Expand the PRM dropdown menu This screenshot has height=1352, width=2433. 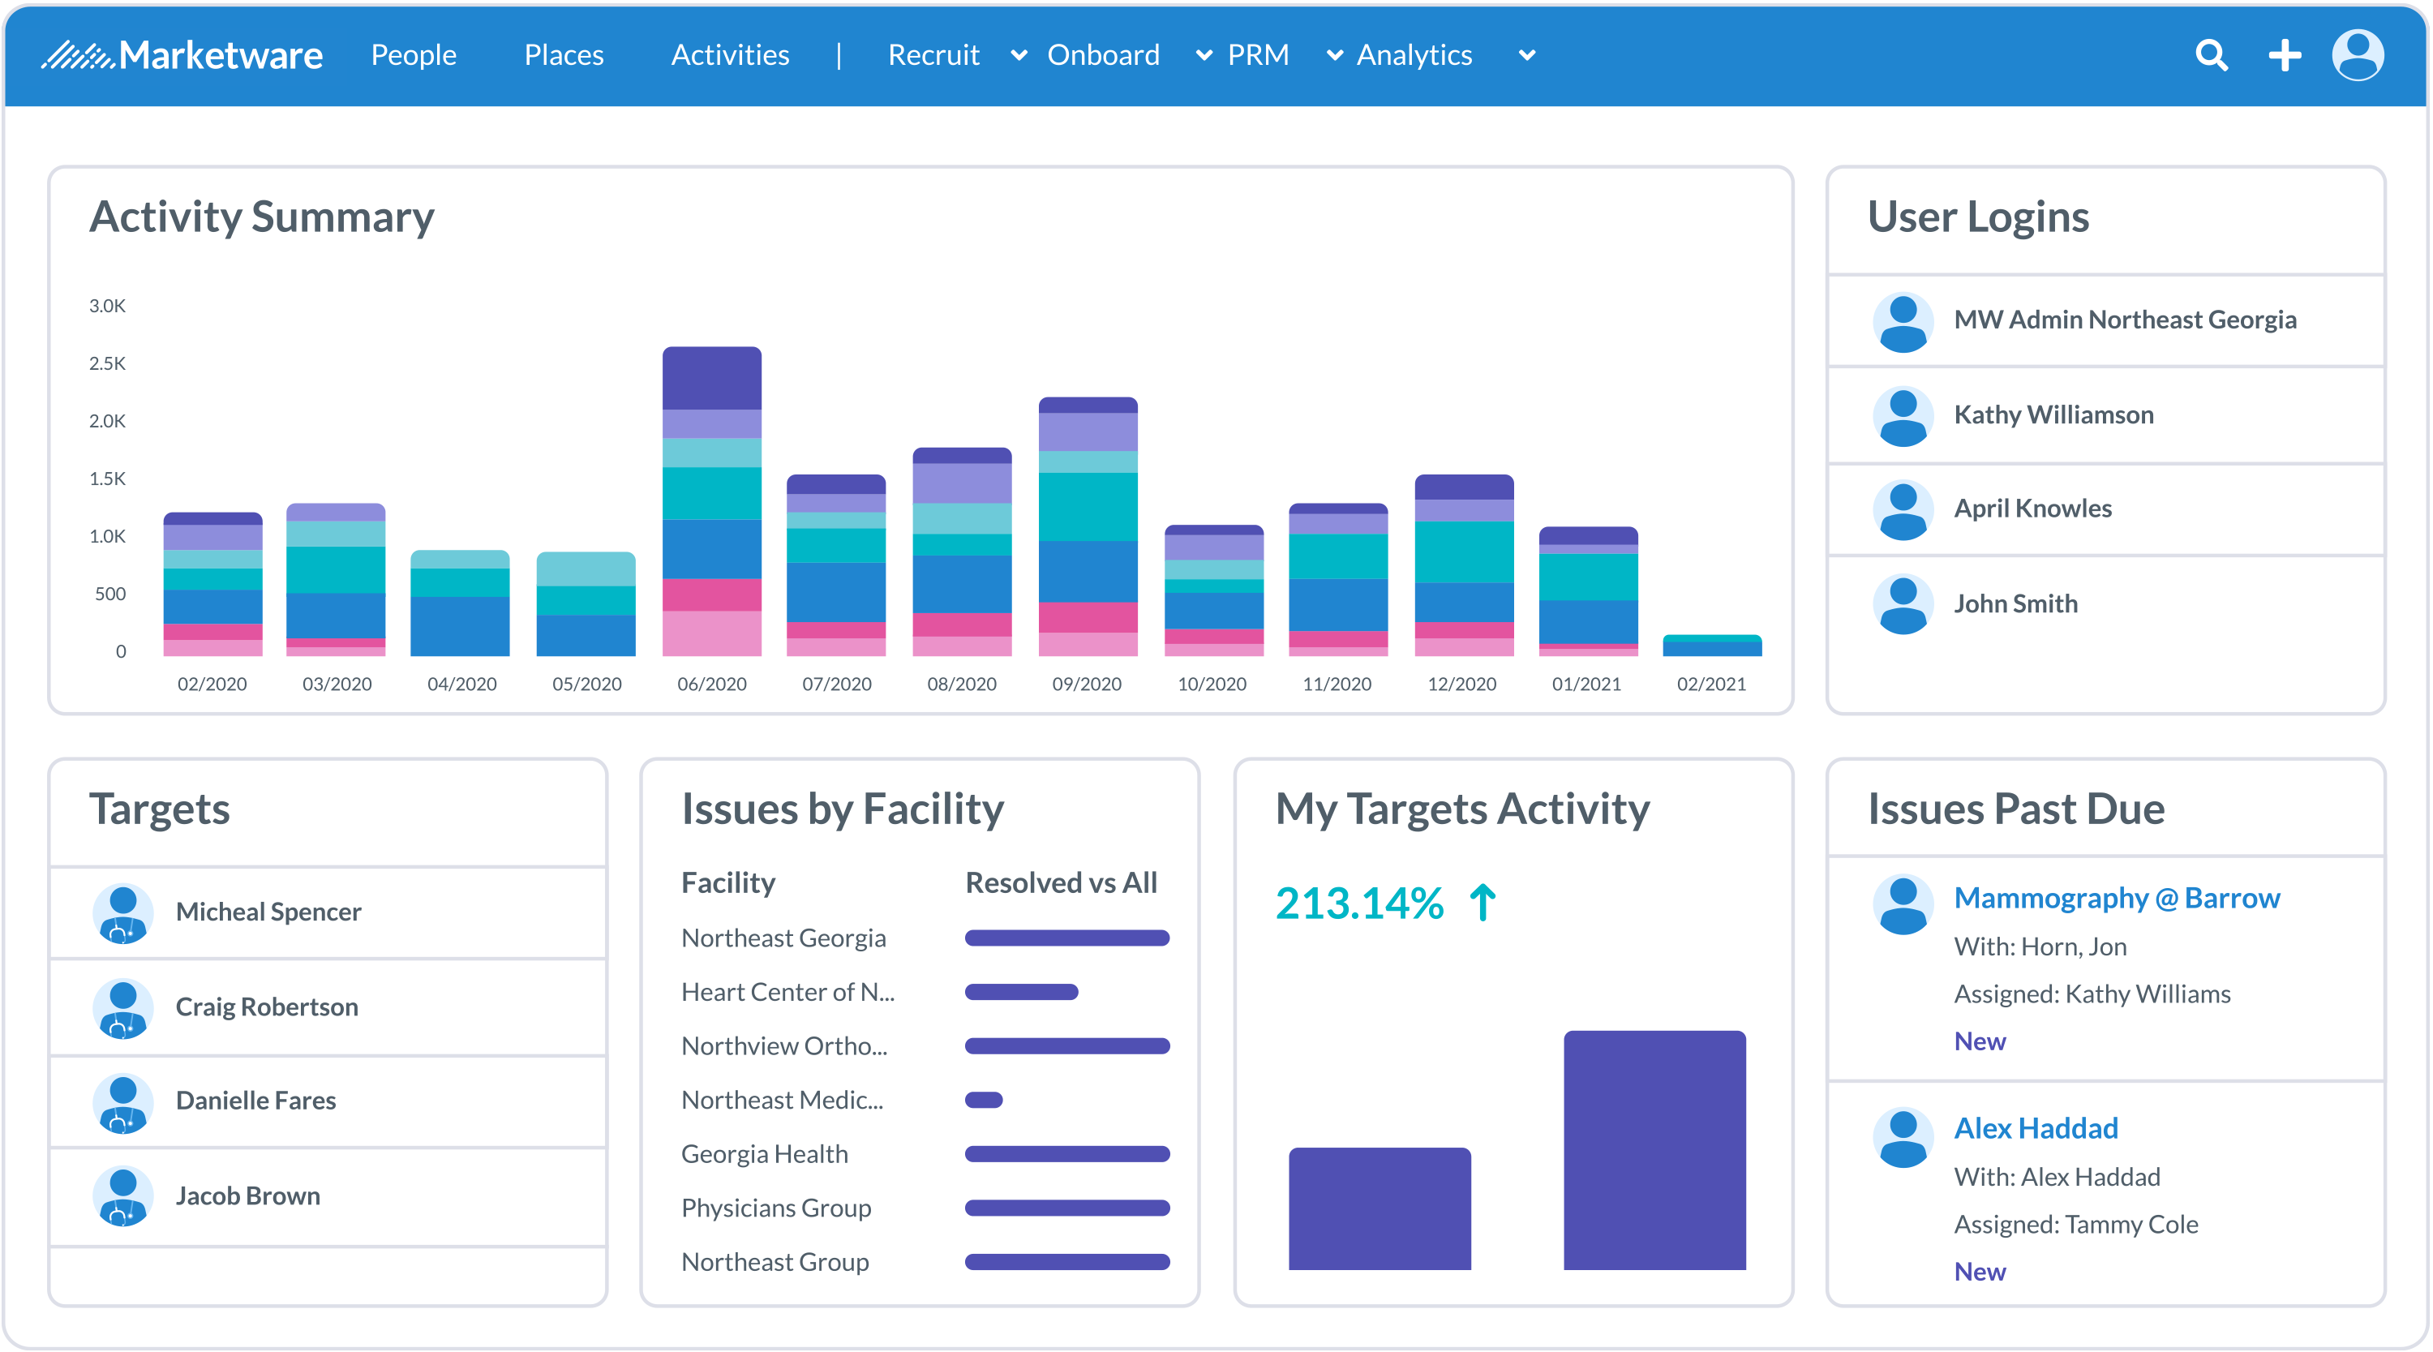[x=1333, y=55]
